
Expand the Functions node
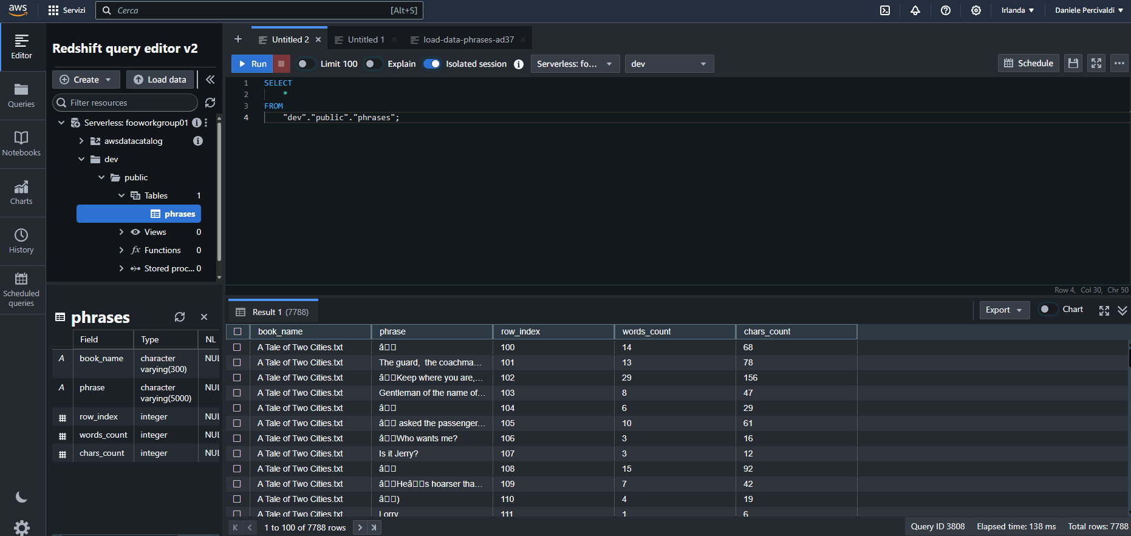[121, 250]
